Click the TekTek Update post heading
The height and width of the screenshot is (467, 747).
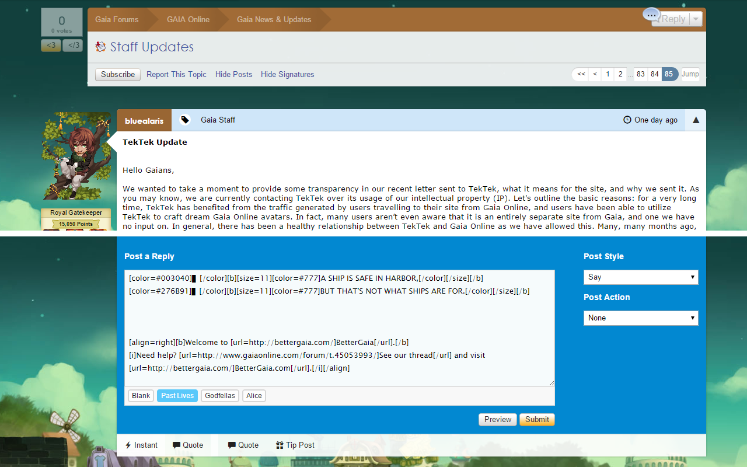pyautogui.click(x=155, y=142)
